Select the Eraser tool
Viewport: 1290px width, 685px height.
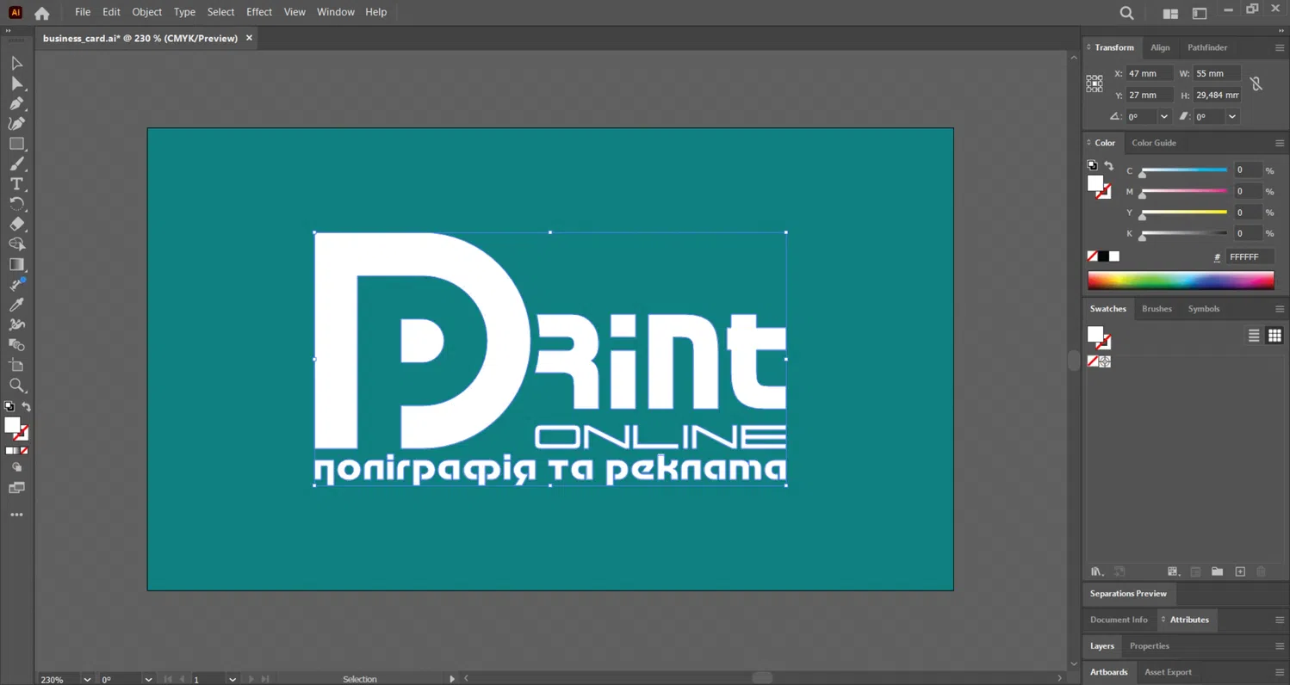(16, 224)
